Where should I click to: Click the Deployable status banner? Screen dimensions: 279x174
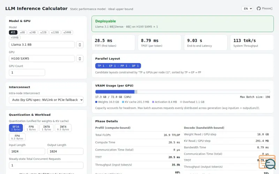(x=182, y=24)
